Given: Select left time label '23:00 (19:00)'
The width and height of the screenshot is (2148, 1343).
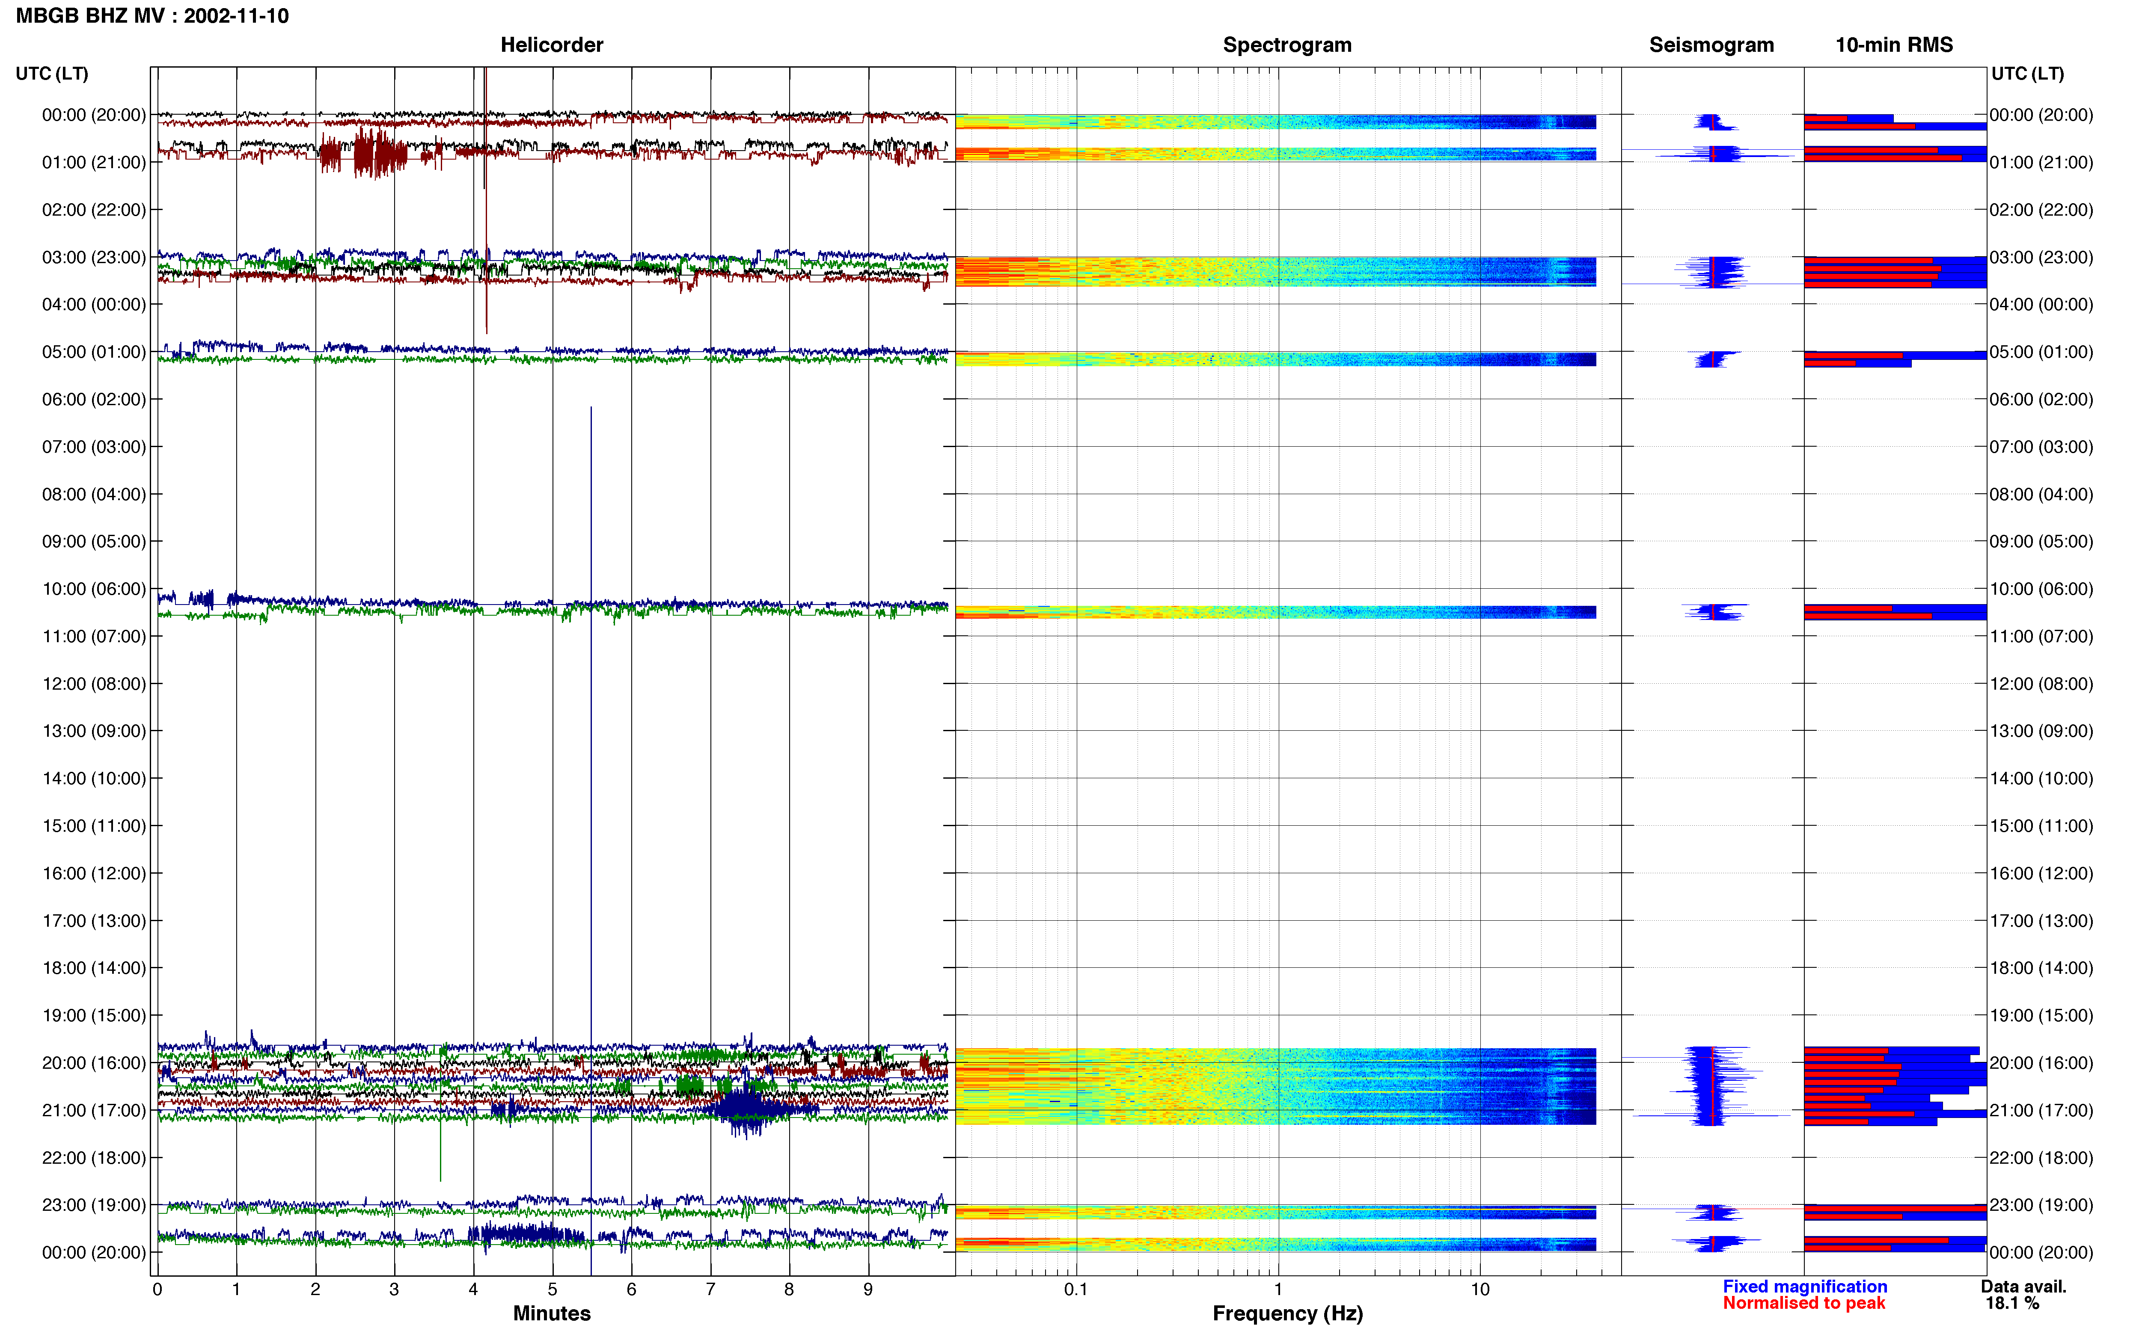Looking at the screenshot, I should coord(94,1205).
